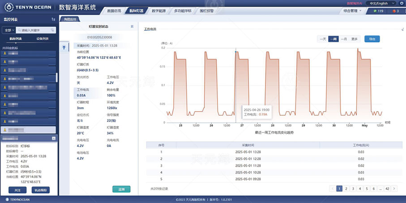
Task: Click the 导出 export button
Action: pos(372,39)
